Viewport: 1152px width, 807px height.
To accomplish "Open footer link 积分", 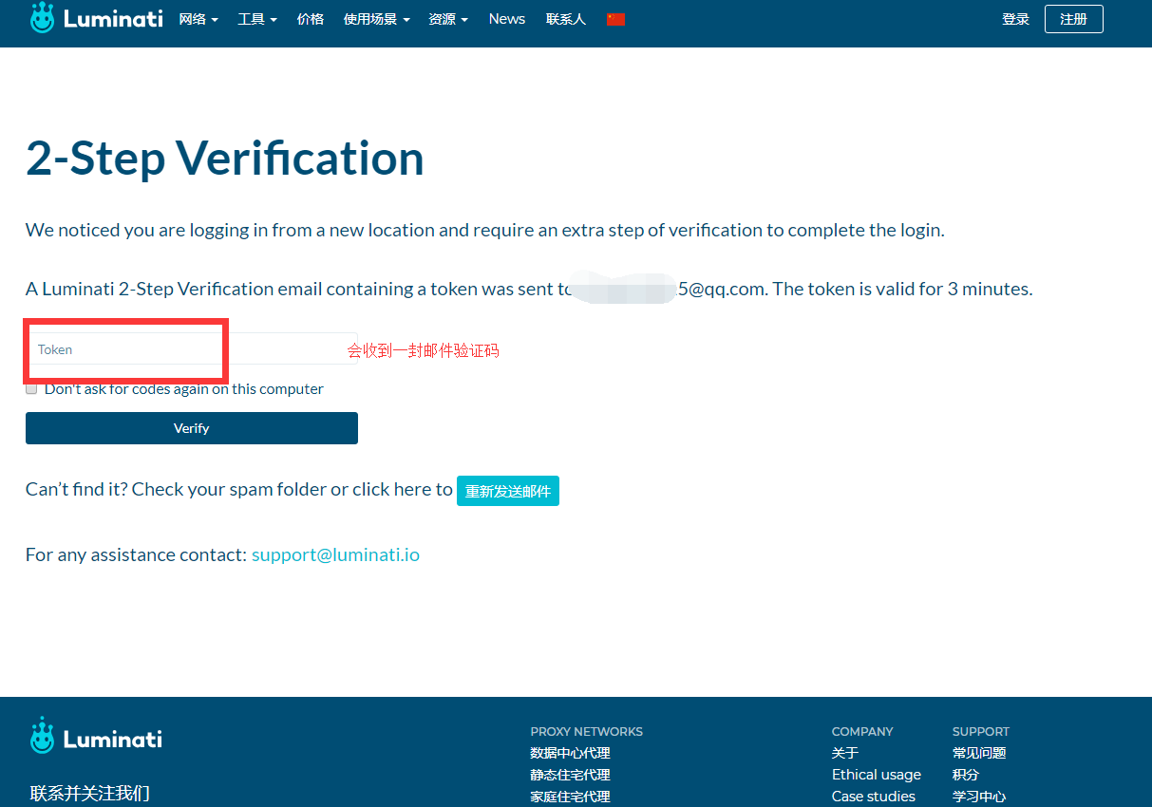I will 966,775.
